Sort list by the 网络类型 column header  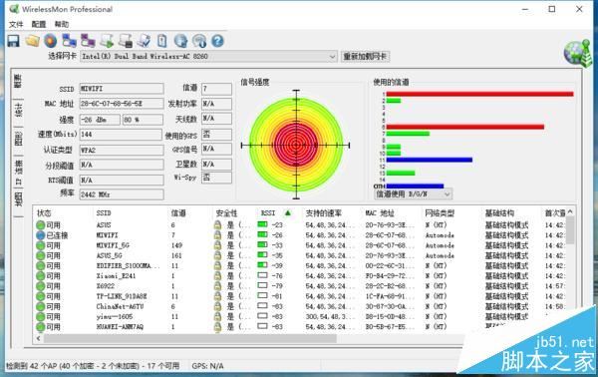click(451, 212)
